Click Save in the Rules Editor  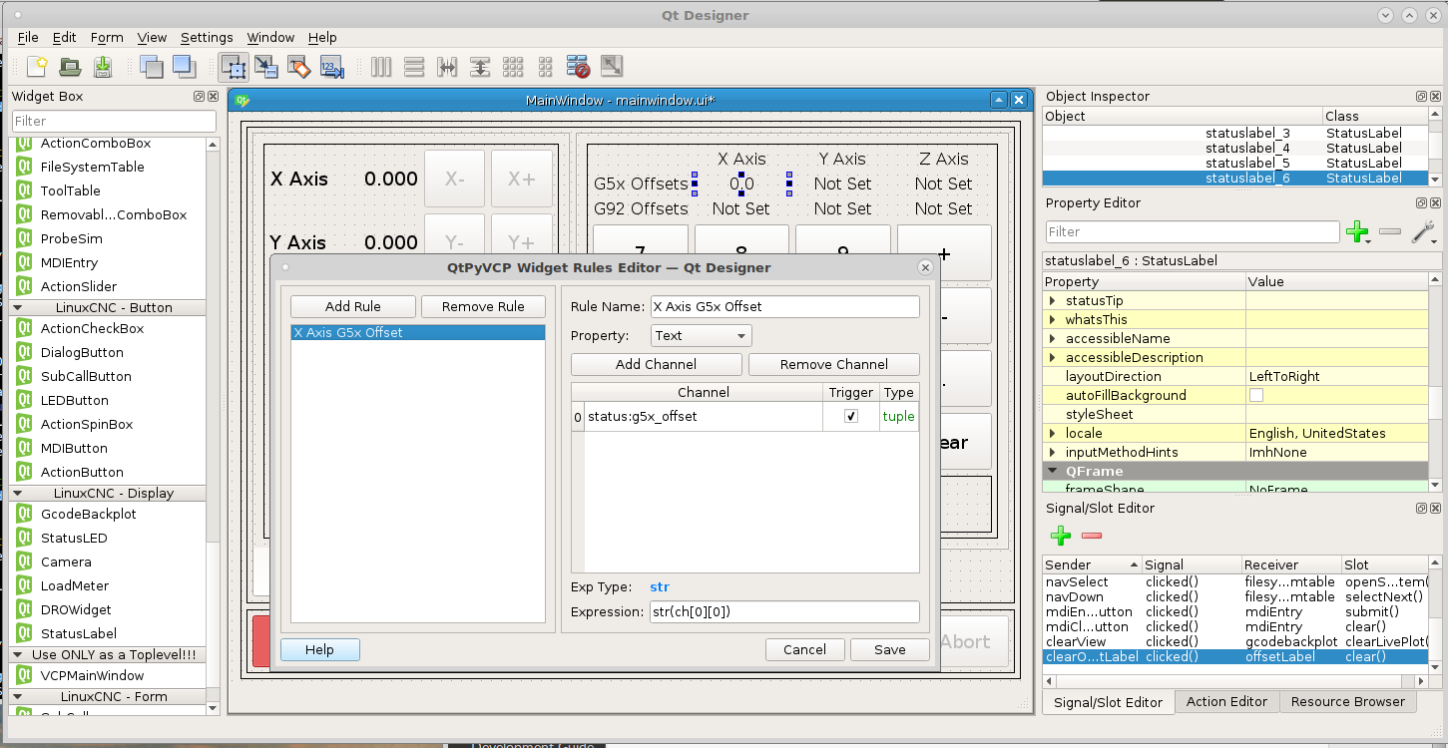[x=890, y=650]
